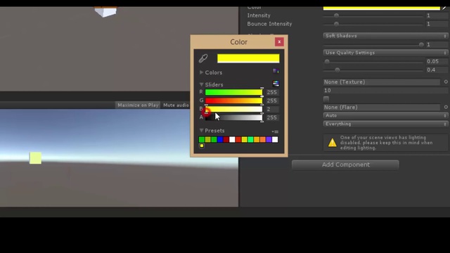Select the blue preset swatch
Viewport: 450px width, 253px height.
point(220,139)
